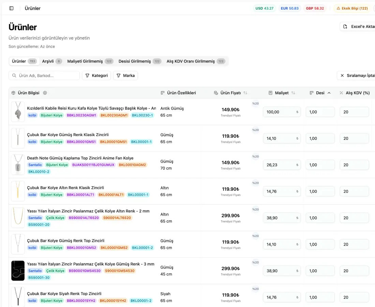Click the BBKL00001SYH2 tag
The width and height of the screenshot is (375, 307).
coord(81,301)
